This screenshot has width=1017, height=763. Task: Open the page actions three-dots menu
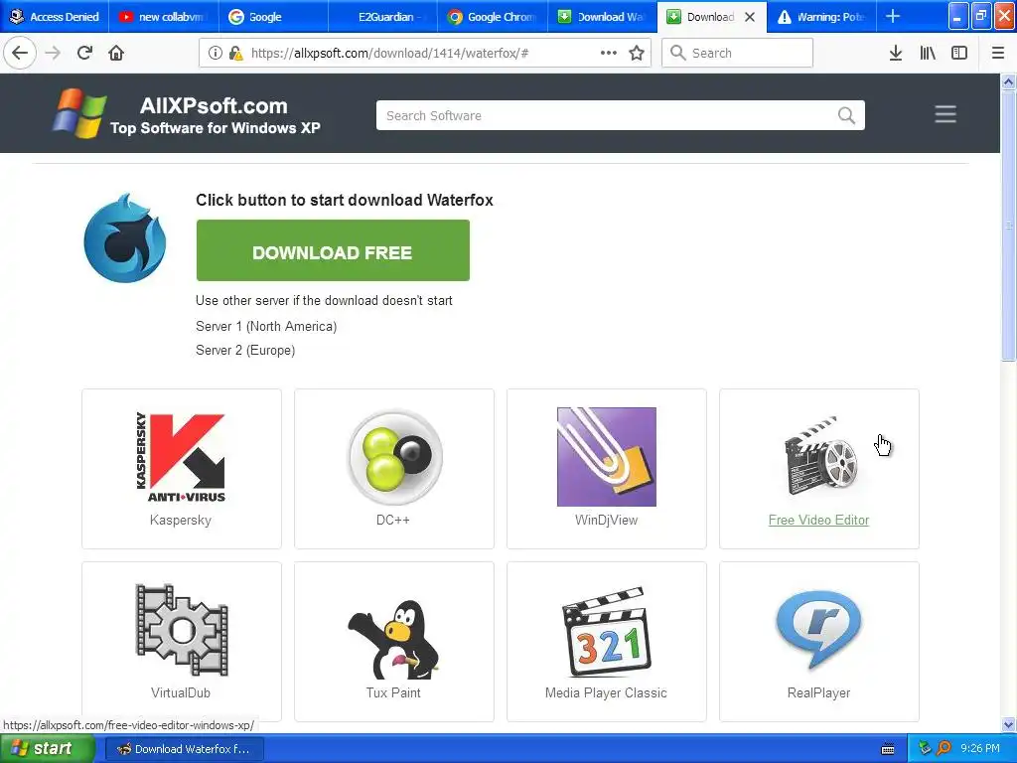point(609,53)
